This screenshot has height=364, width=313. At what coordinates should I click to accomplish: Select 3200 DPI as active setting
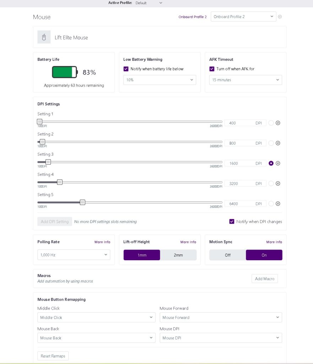tap(271, 184)
